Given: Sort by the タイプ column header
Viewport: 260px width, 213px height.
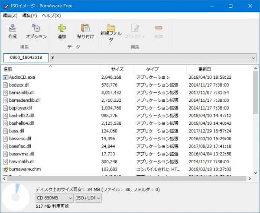Looking at the screenshot, I should [152, 69].
